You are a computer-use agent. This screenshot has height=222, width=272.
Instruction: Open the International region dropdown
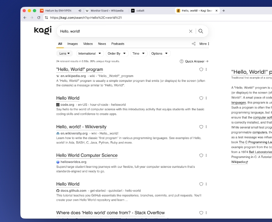90,53
